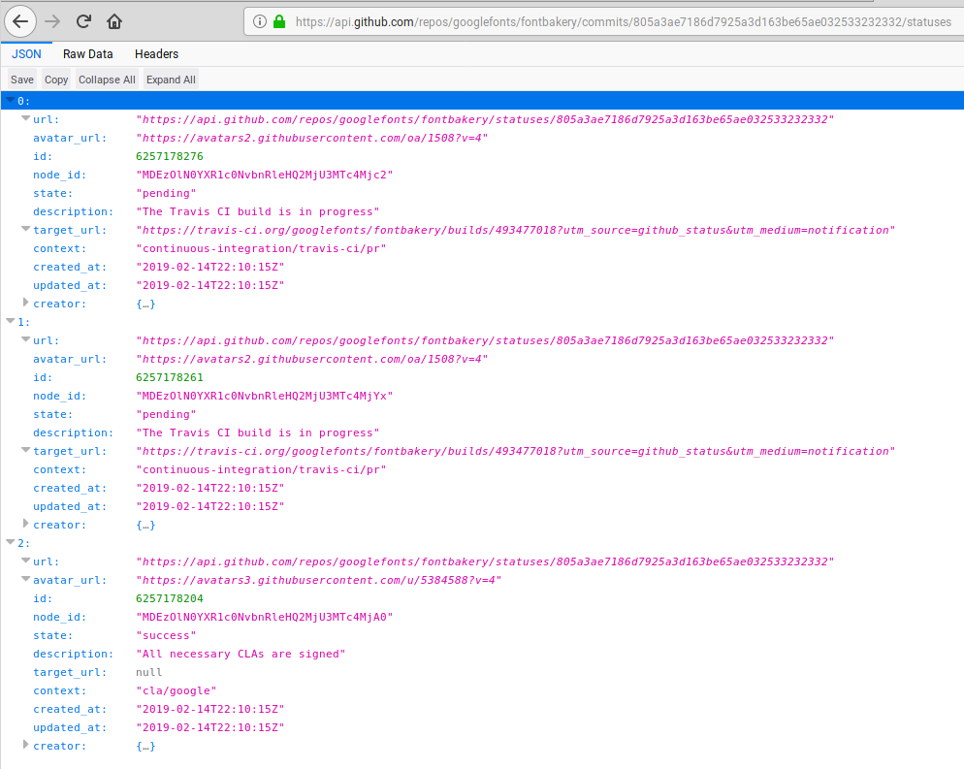The height and width of the screenshot is (769, 964).
Task: Expand the creator object under item 0
Action: (x=26, y=303)
